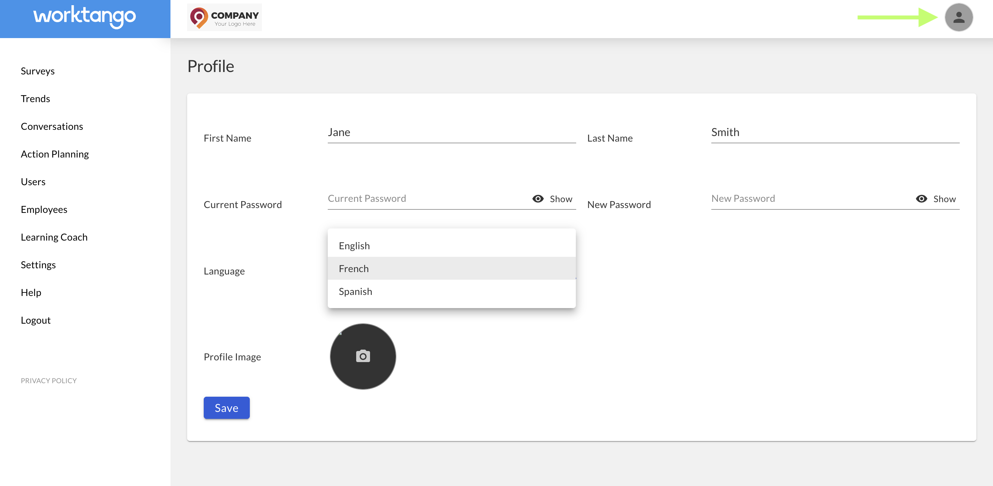Screen dimensions: 993x486
Task: Click the worktango logo
Action: (x=85, y=17)
